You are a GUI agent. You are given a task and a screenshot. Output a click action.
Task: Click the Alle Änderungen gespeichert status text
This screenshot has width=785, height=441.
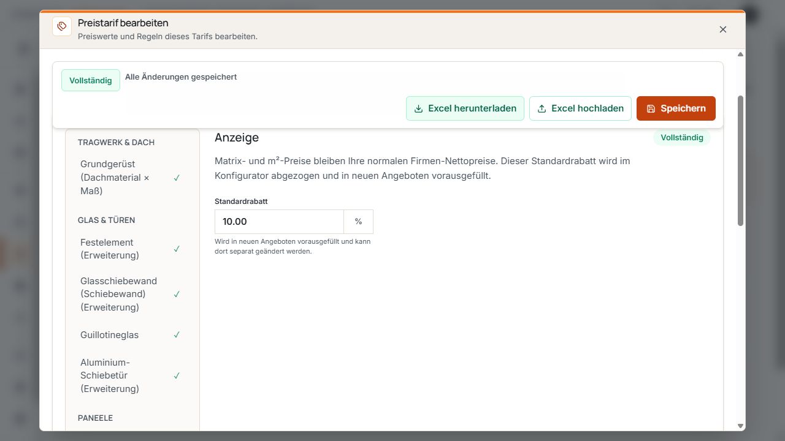point(181,77)
